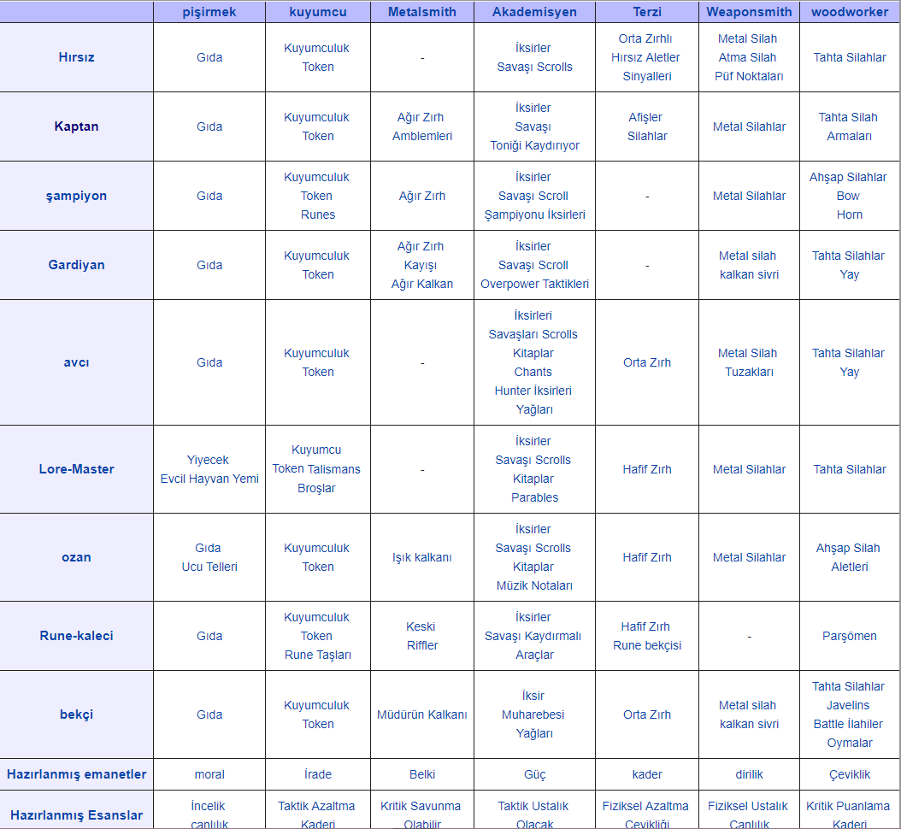
Task: Open the Weaponsmith column header link
Action: [749, 12]
